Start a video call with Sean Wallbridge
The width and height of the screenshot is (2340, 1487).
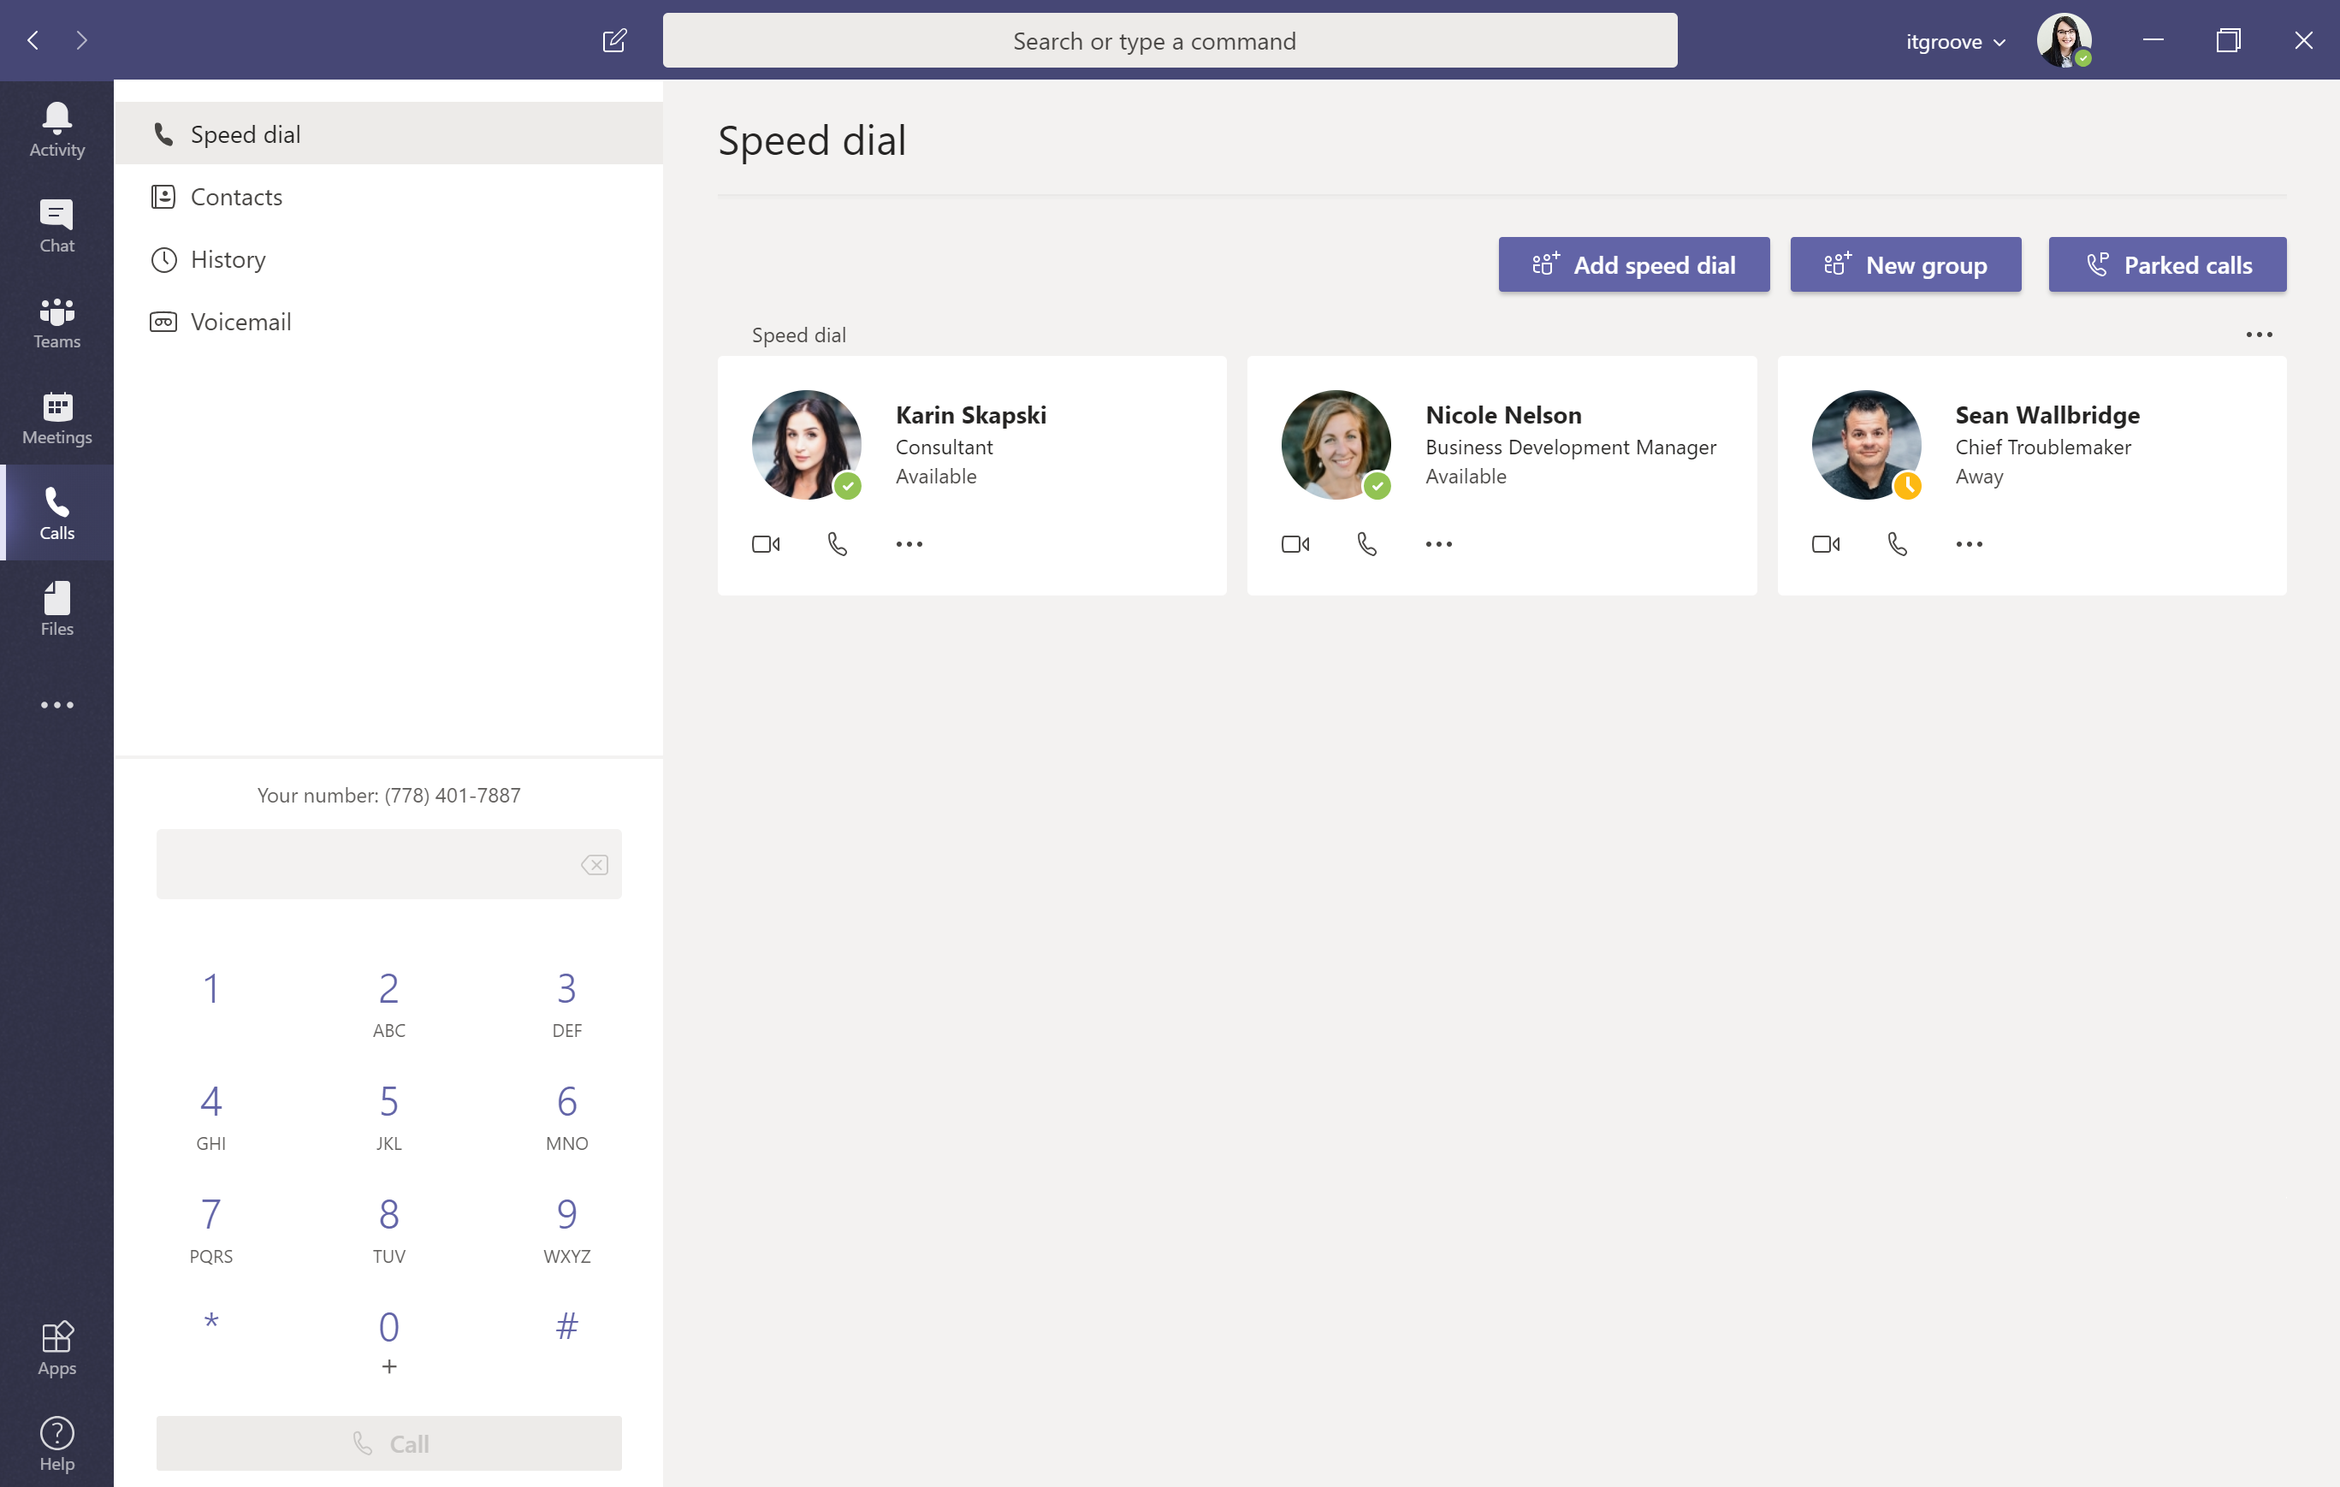[1826, 543]
